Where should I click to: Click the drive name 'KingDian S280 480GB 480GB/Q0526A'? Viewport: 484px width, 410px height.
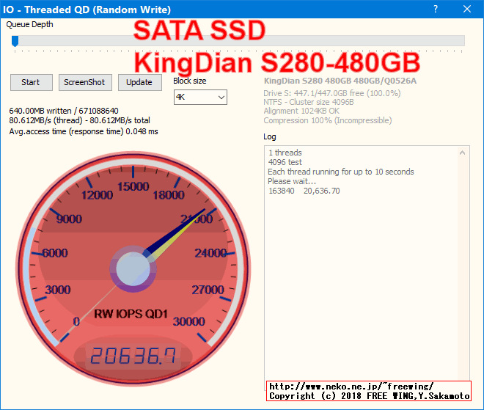(340, 81)
